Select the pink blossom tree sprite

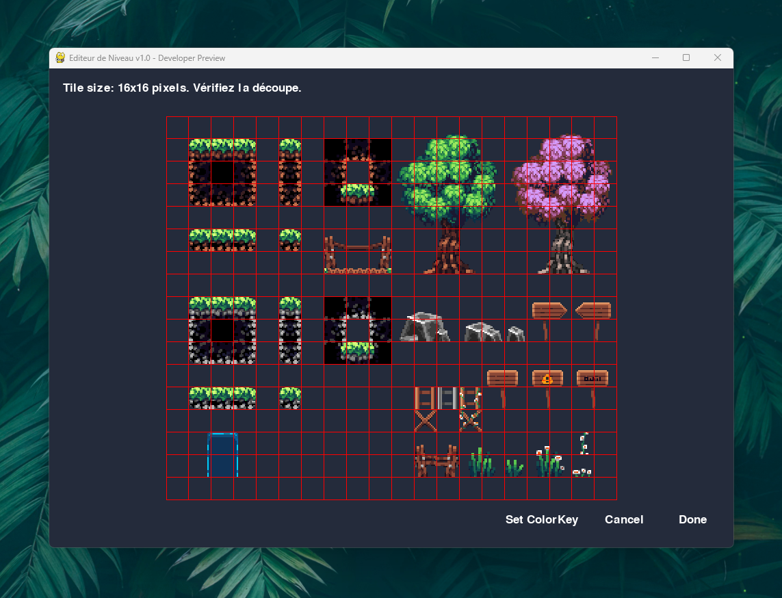point(562,205)
